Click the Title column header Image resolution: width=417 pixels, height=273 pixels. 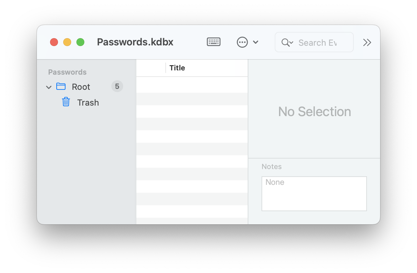click(177, 68)
